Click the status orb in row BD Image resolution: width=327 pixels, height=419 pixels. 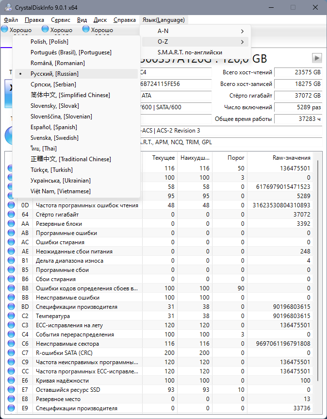pyautogui.click(x=11, y=306)
